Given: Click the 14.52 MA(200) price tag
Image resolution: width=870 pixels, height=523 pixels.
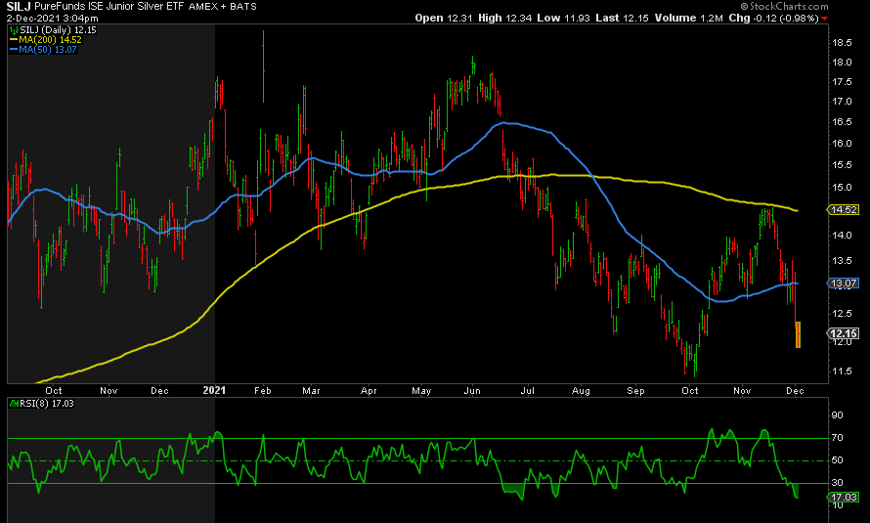Looking at the screenshot, I should click(x=844, y=209).
